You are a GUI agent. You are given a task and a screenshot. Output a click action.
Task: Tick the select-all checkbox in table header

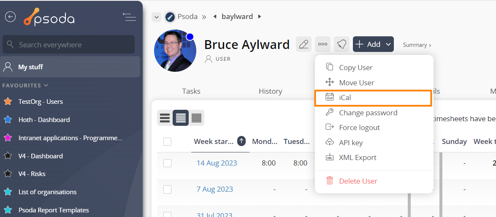click(x=168, y=142)
